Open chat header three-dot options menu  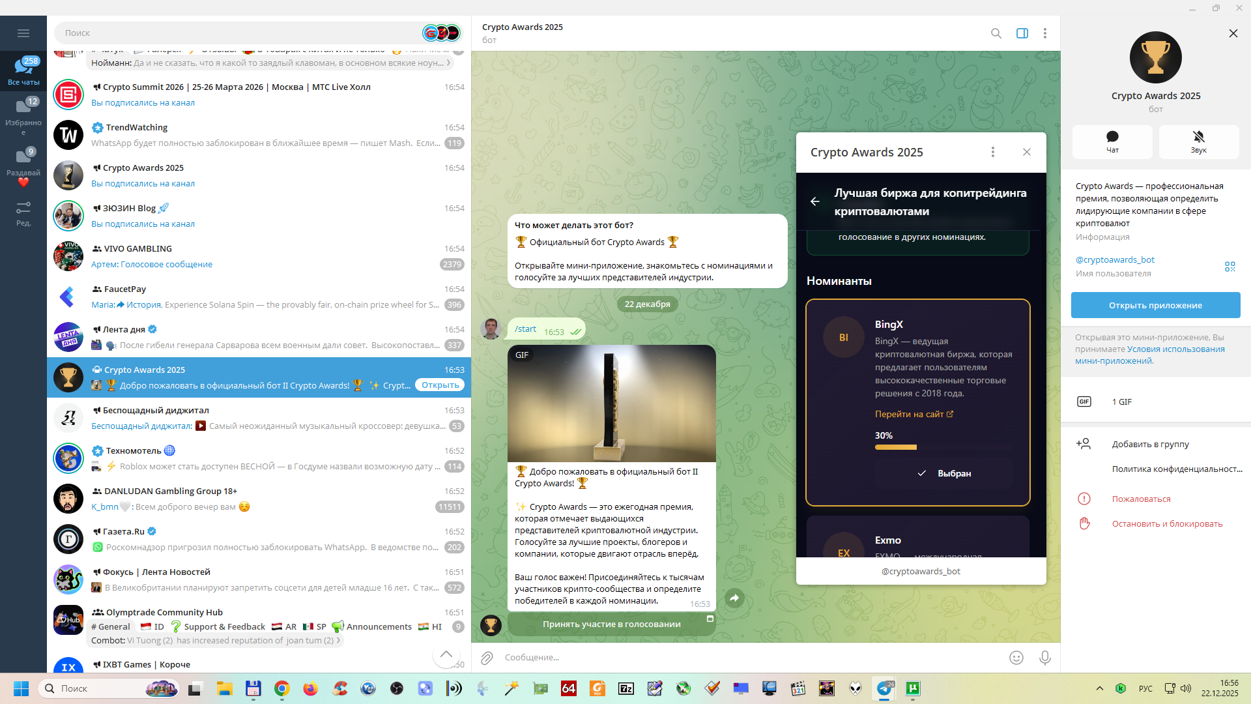click(1044, 33)
